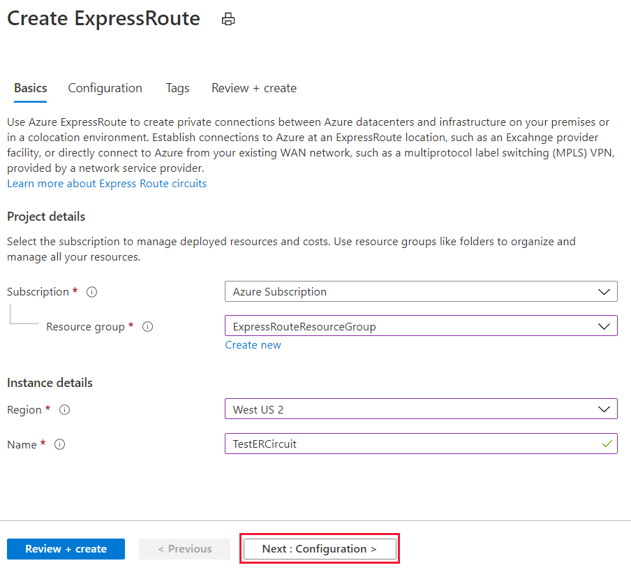Open the Subscription dropdown
The width and height of the screenshot is (631, 570).
click(x=421, y=291)
